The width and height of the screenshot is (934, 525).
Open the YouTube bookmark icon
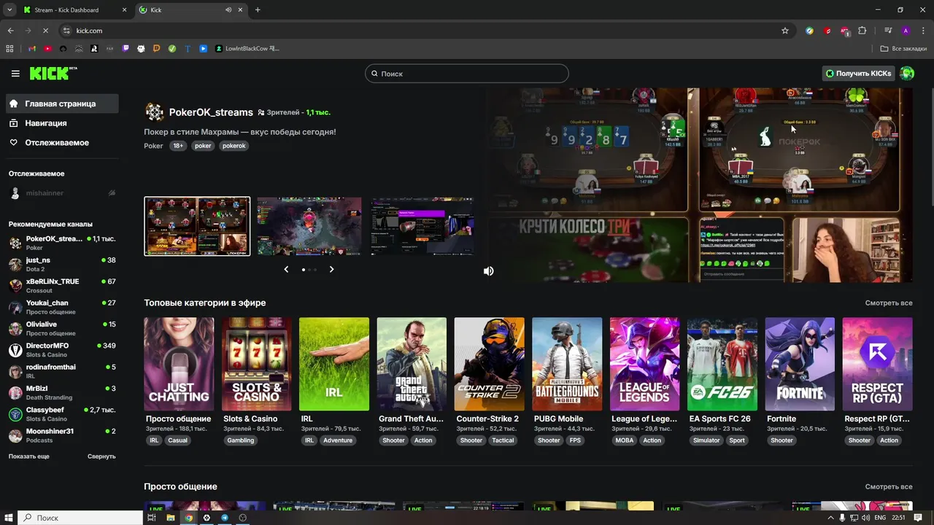[x=47, y=49]
